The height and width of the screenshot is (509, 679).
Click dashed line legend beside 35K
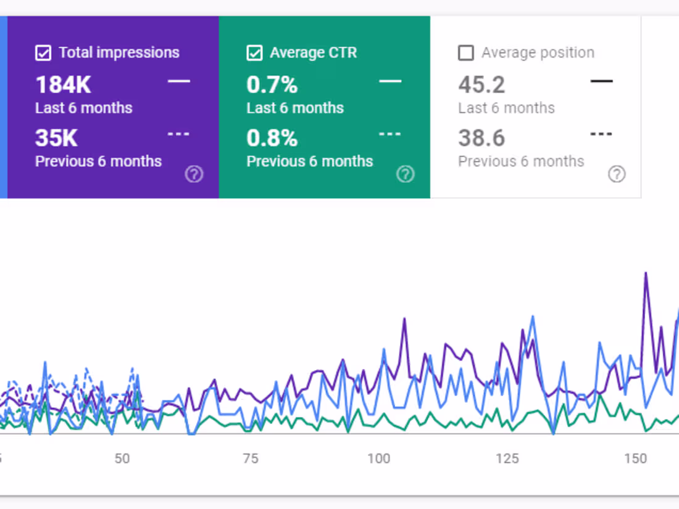coord(178,134)
